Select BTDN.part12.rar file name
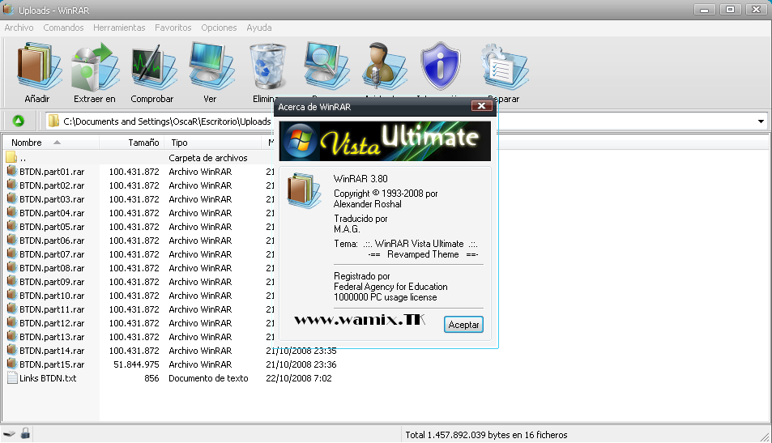The image size is (772, 443). coord(52,323)
